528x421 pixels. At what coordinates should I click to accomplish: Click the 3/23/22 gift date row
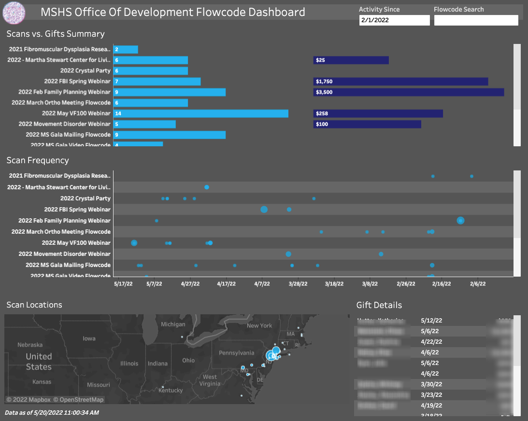click(431, 395)
